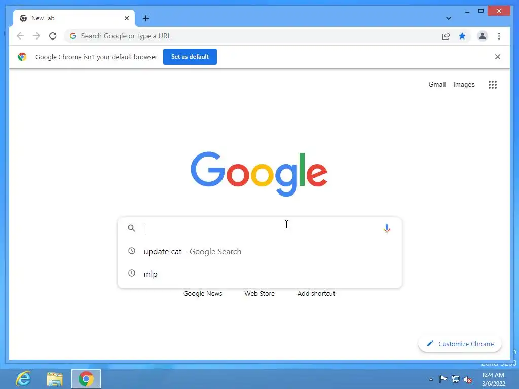The image size is (519, 389).
Task: Dismiss the default browser notification bar
Action: [497, 57]
